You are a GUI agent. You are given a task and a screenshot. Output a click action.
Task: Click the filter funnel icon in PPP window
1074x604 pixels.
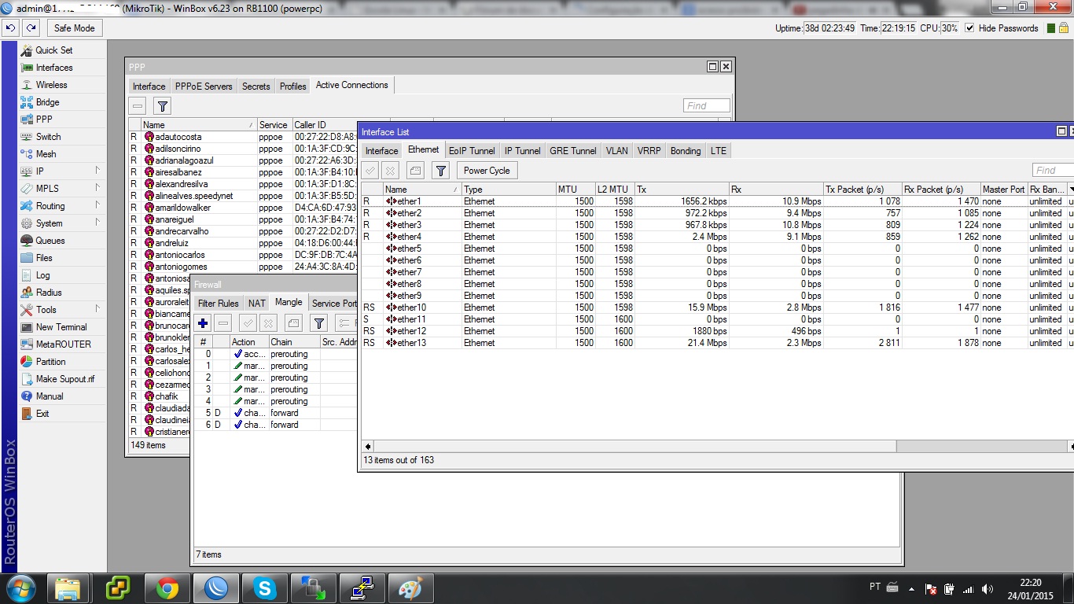click(x=162, y=106)
